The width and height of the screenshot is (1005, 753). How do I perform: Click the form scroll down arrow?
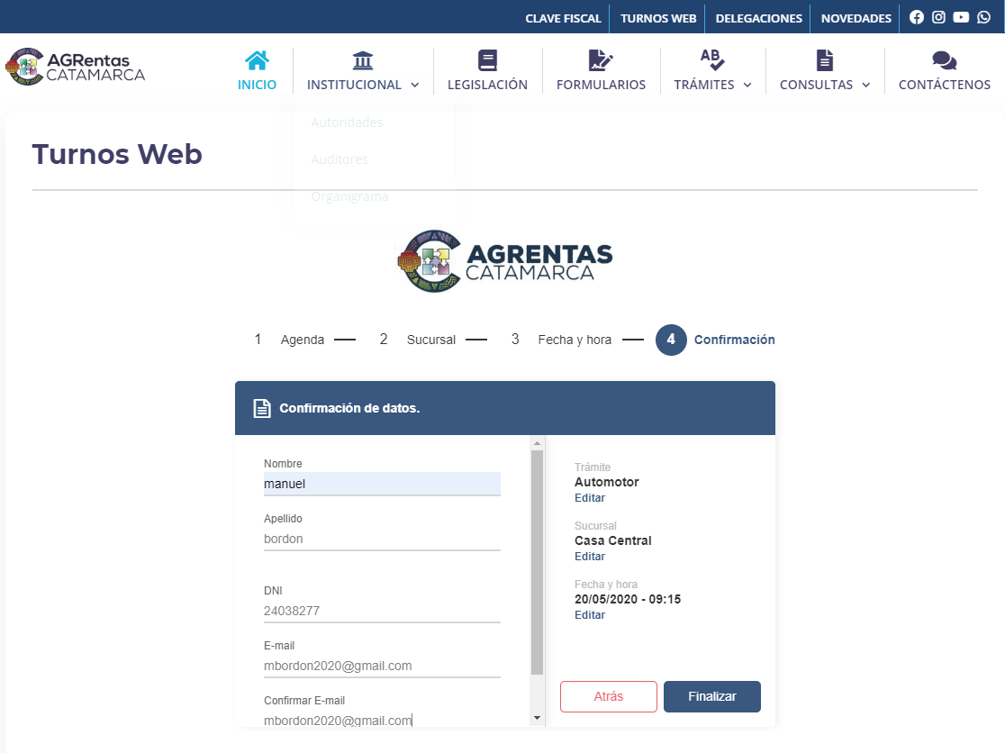point(537,718)
